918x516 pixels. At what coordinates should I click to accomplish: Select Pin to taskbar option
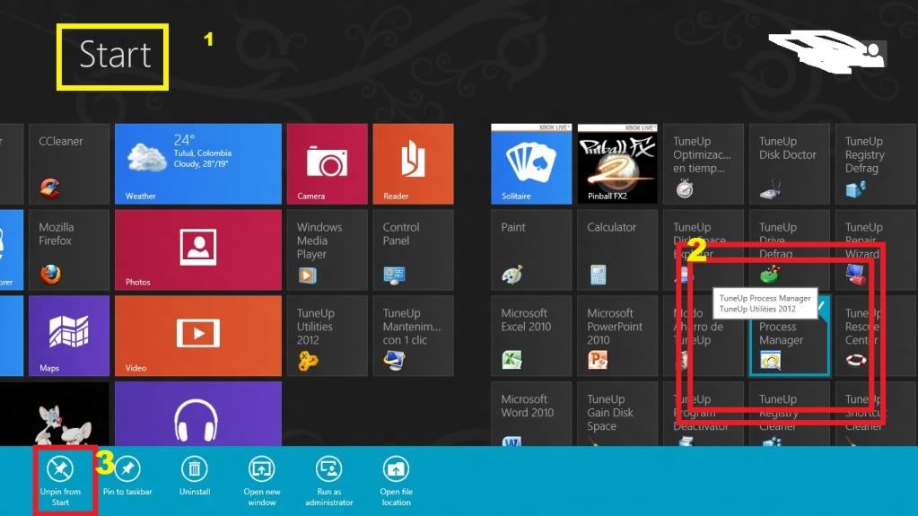pos(127,469)
